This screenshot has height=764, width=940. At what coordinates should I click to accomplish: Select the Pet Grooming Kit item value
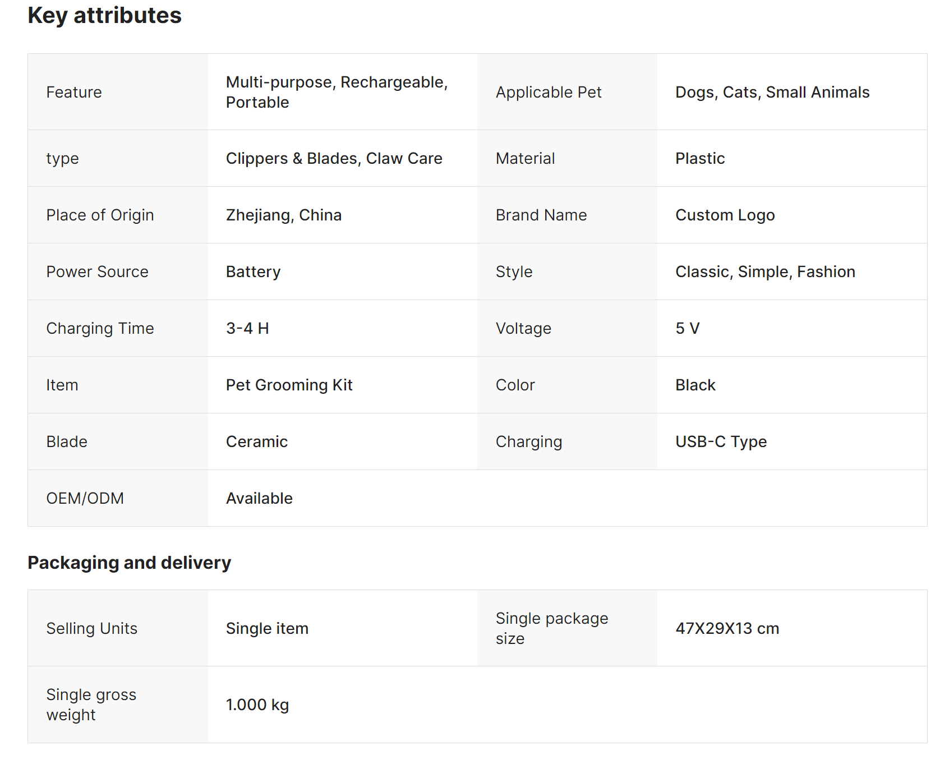coord(289,385)
